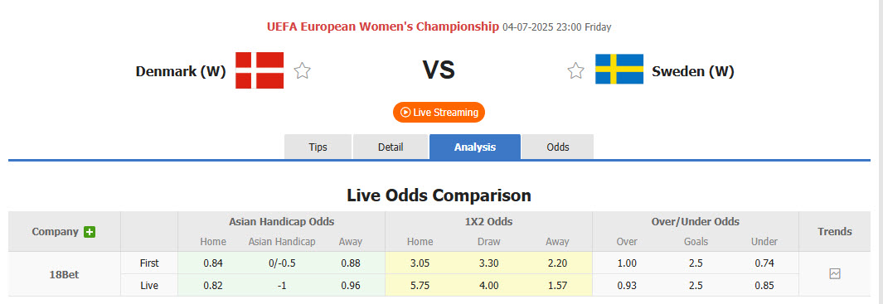Viewport: 883px width, 304px height.
Task: Start Live Streaming via orange button
Action: click(439, 112)
